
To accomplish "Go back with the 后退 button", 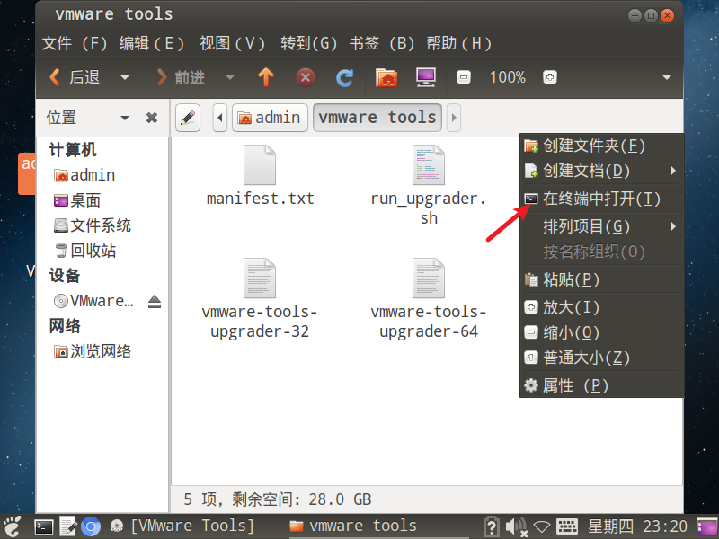I will point(75,77).
